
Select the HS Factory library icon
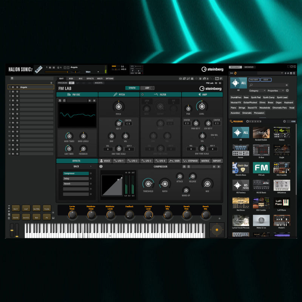(240, 185)
